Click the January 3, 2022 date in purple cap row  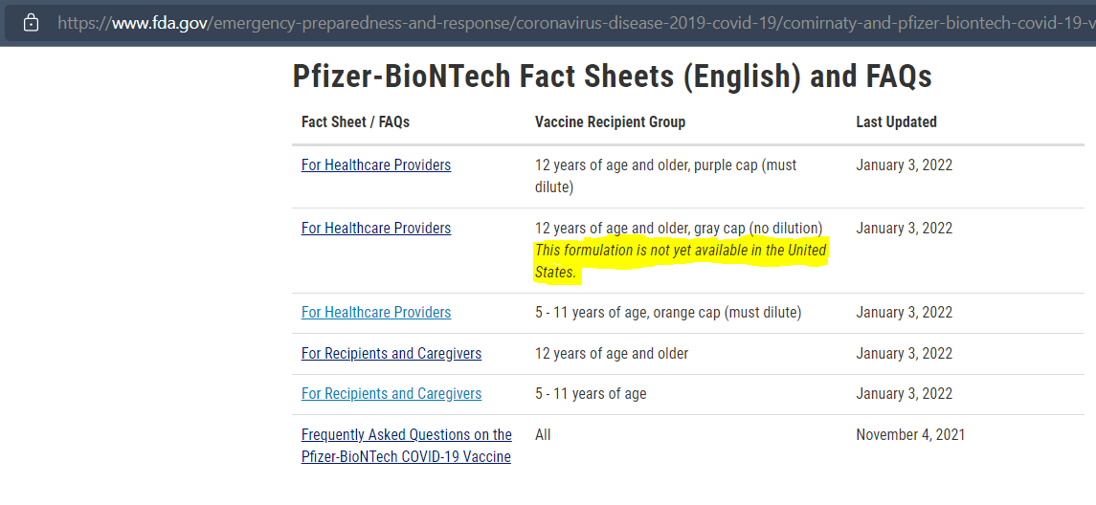pyautogui.click(x=904, y=165)
